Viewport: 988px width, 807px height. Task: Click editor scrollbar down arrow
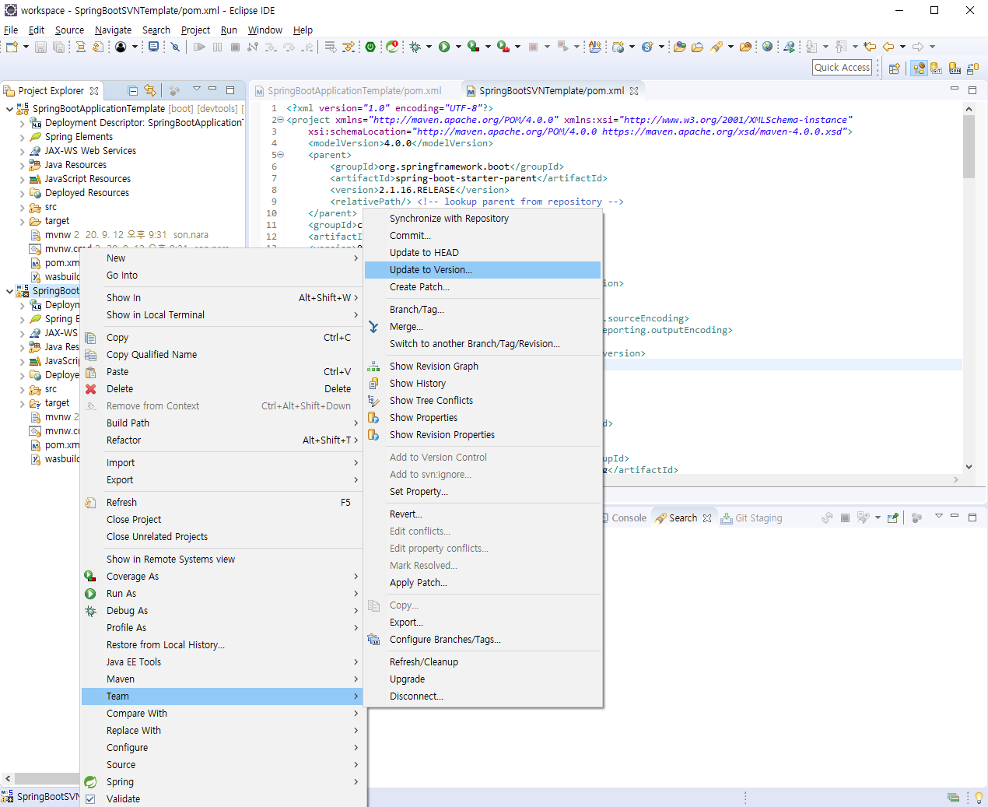coord(969,467)
